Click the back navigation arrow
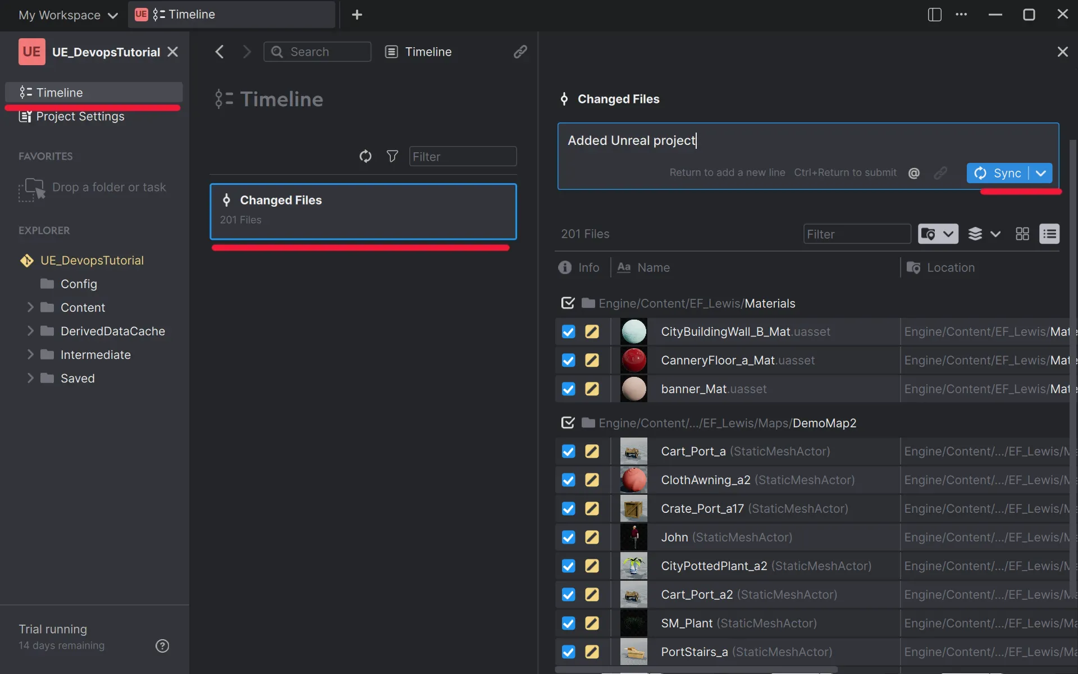Screen dimensions: 1078x674 [x=219, y=52]
